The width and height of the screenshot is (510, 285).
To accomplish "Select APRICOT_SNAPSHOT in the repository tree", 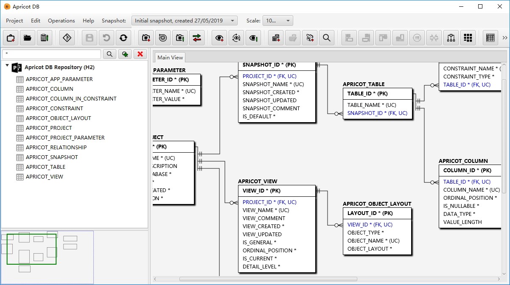I will tap(52, 157).
